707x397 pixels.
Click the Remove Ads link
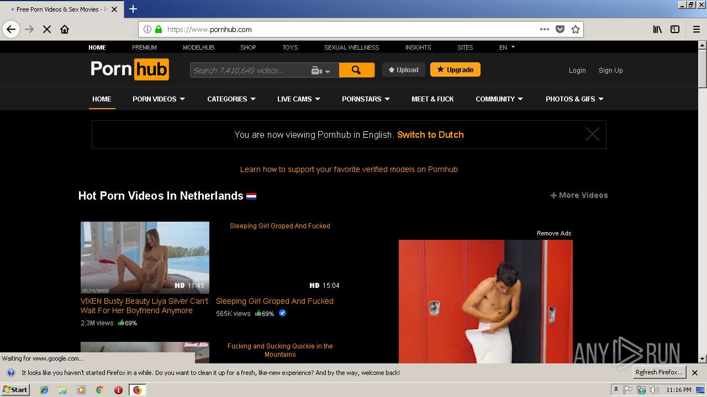coord(554,233)
